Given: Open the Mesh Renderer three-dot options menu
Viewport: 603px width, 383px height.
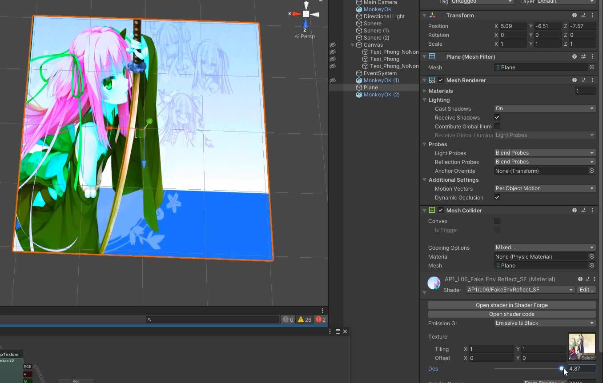Looking at the screenshot, I should (592, 80).
